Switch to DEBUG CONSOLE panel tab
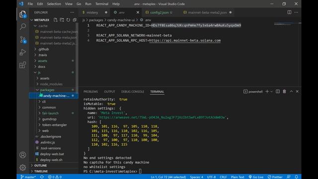 click(133, 91)
